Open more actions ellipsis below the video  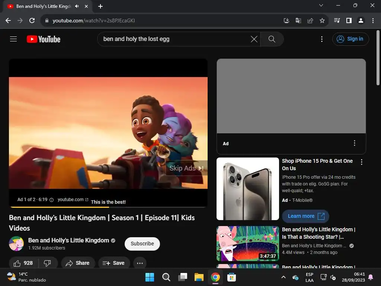tap(140, 263)
